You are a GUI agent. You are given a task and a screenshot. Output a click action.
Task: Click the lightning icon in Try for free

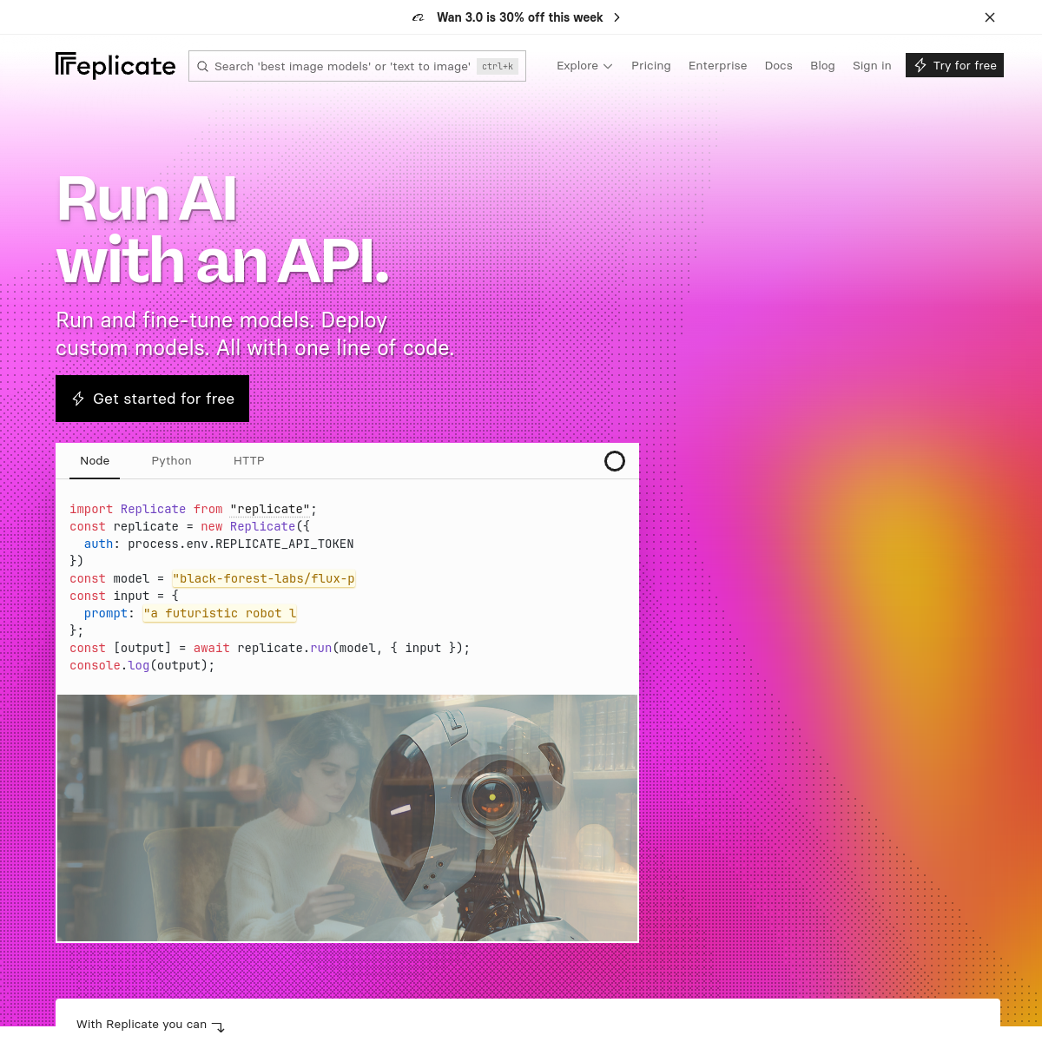(x=920, y=65)
